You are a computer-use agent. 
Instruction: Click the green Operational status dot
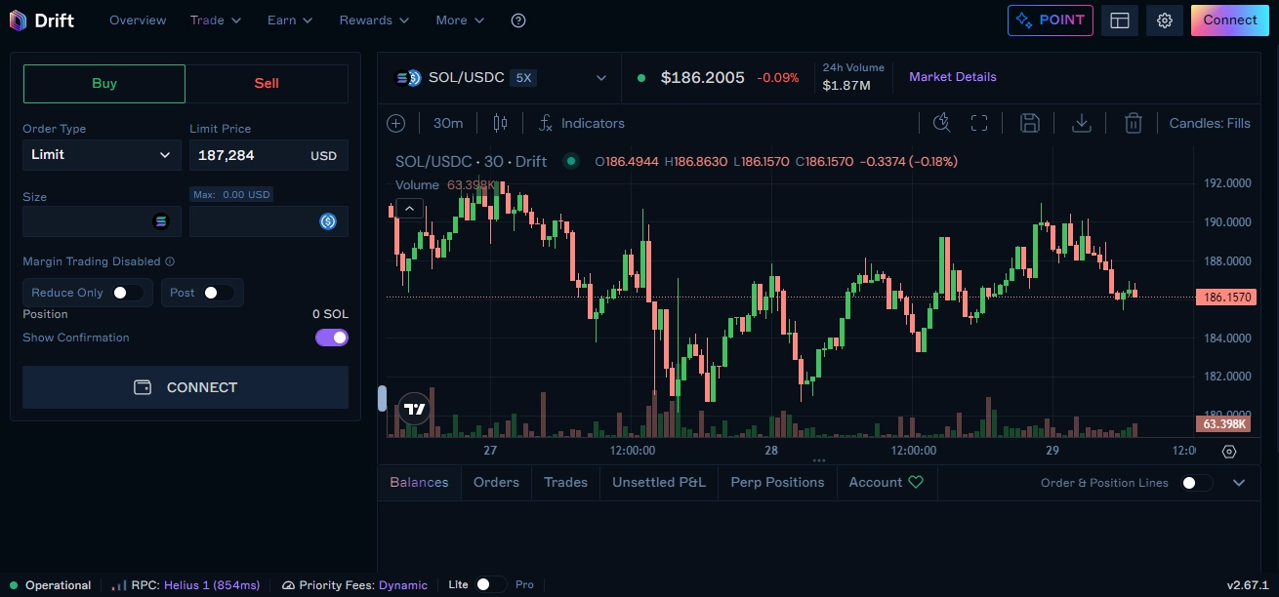coord(14,585)
